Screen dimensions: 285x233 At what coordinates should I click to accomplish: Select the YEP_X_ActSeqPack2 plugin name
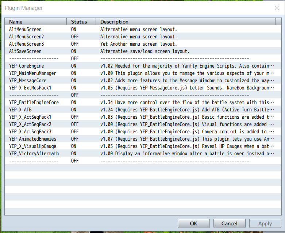coord(30,124)
